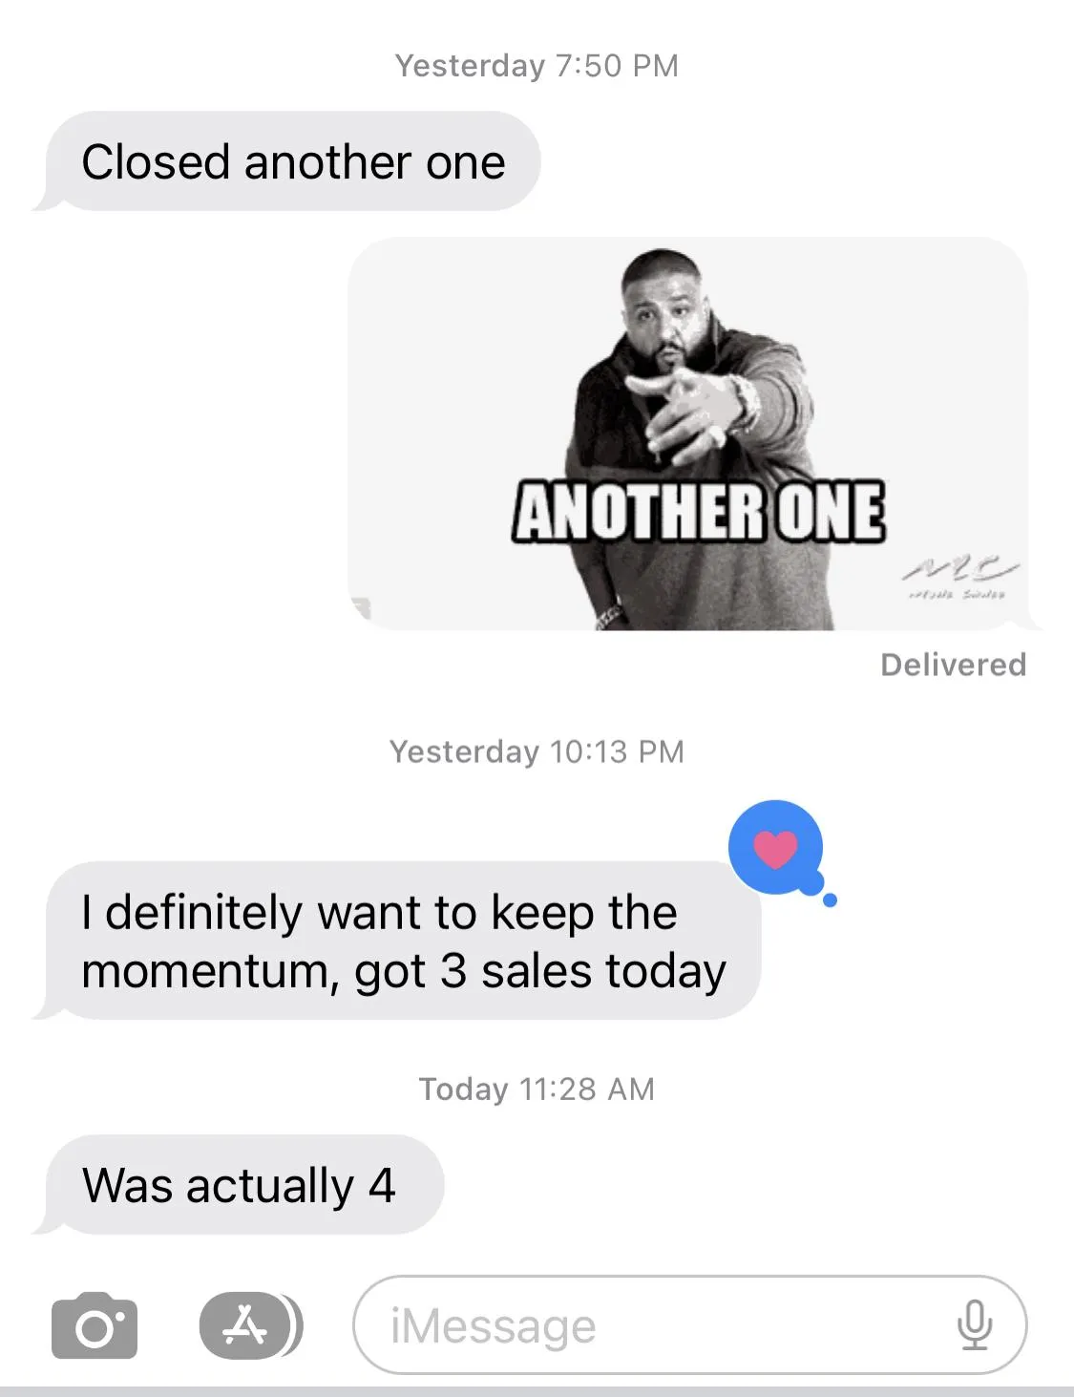Tap the Yesterday 7:50 PM timestamp
1074x1397 pixels.
[537, 65]
